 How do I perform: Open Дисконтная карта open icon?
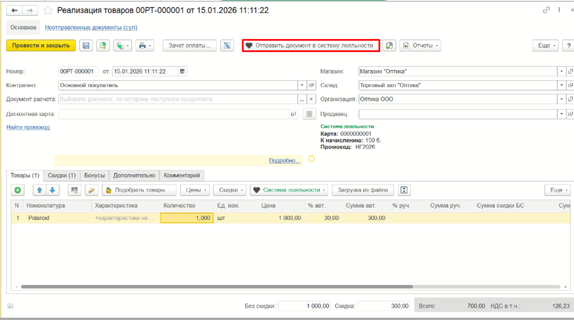(293, 114)
